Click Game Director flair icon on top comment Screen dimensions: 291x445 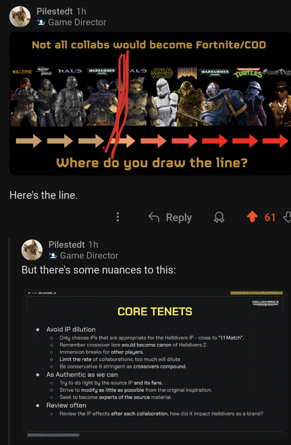(41, 22)
